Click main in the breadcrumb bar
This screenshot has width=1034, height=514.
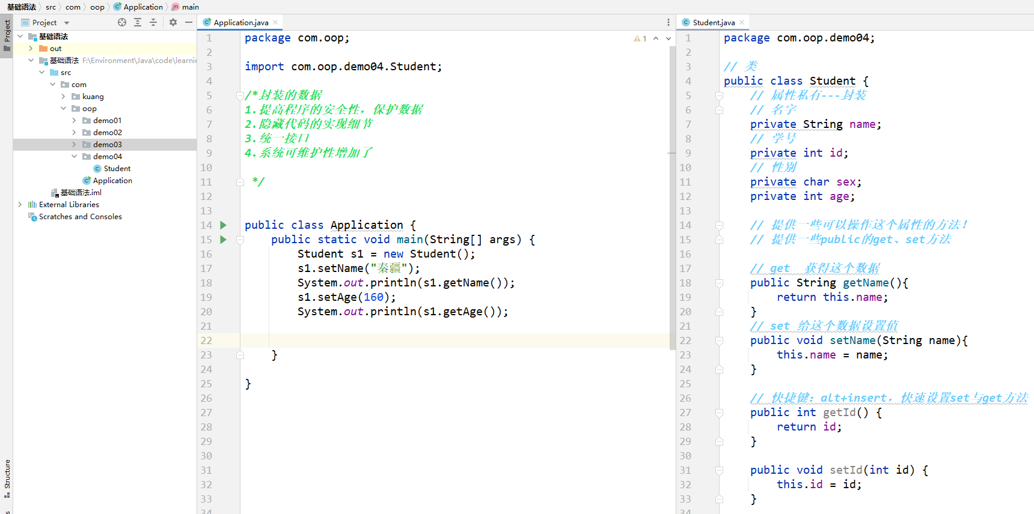(185, 7)
